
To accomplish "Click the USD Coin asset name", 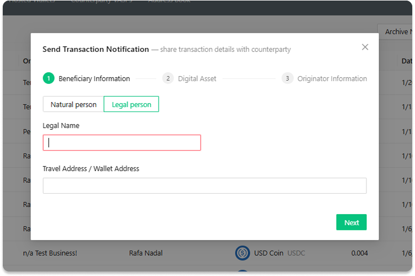I will click(269, 253).
